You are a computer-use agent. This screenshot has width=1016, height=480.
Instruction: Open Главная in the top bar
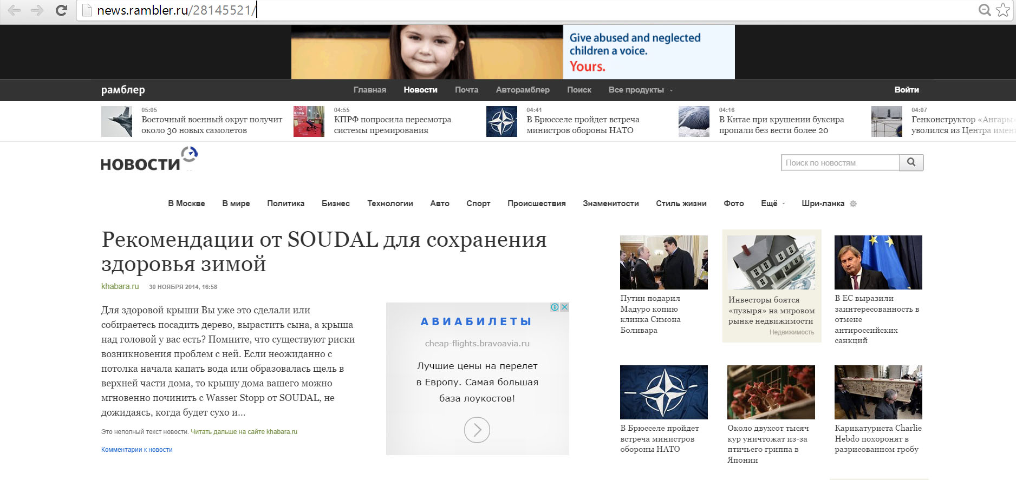(x=370, y=90)
